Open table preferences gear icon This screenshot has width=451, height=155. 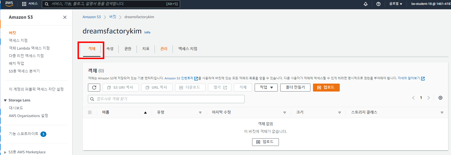[x=440, y=98]
